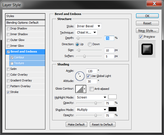Open the Gloss Contour picker arrow
The image size is (164, 135).
[84, 89]
